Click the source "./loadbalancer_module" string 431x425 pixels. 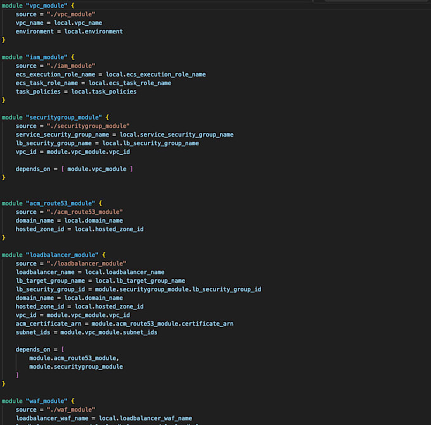[x=86, y=264]
